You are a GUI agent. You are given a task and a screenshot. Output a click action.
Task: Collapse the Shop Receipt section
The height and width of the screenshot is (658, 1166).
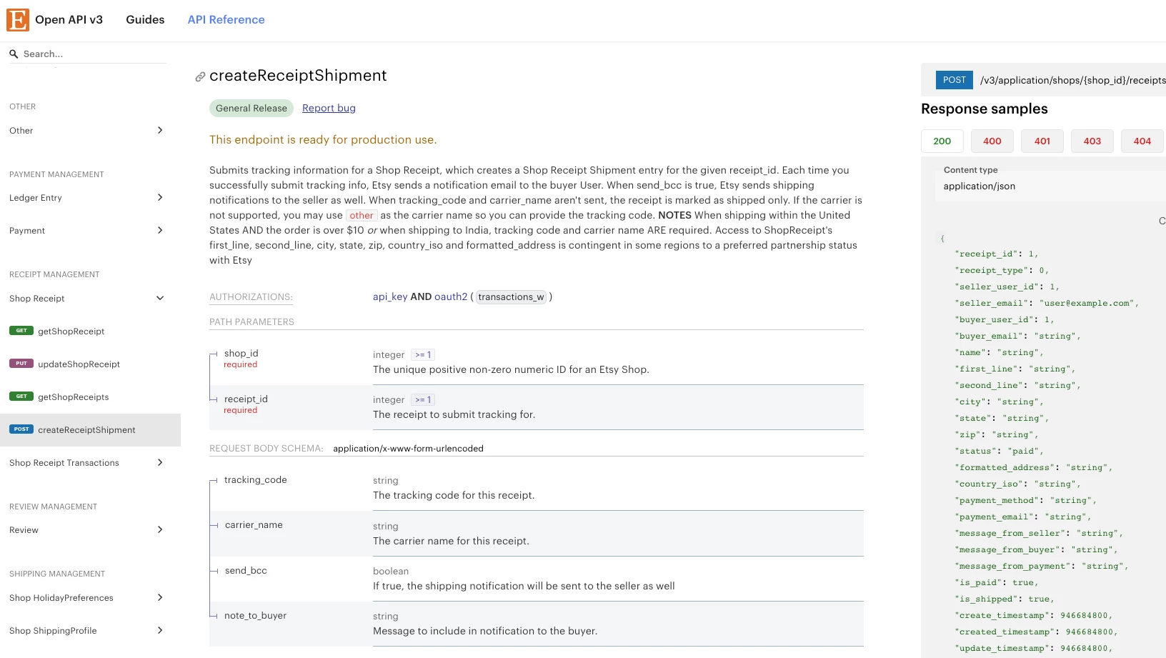tap(160, 298)
